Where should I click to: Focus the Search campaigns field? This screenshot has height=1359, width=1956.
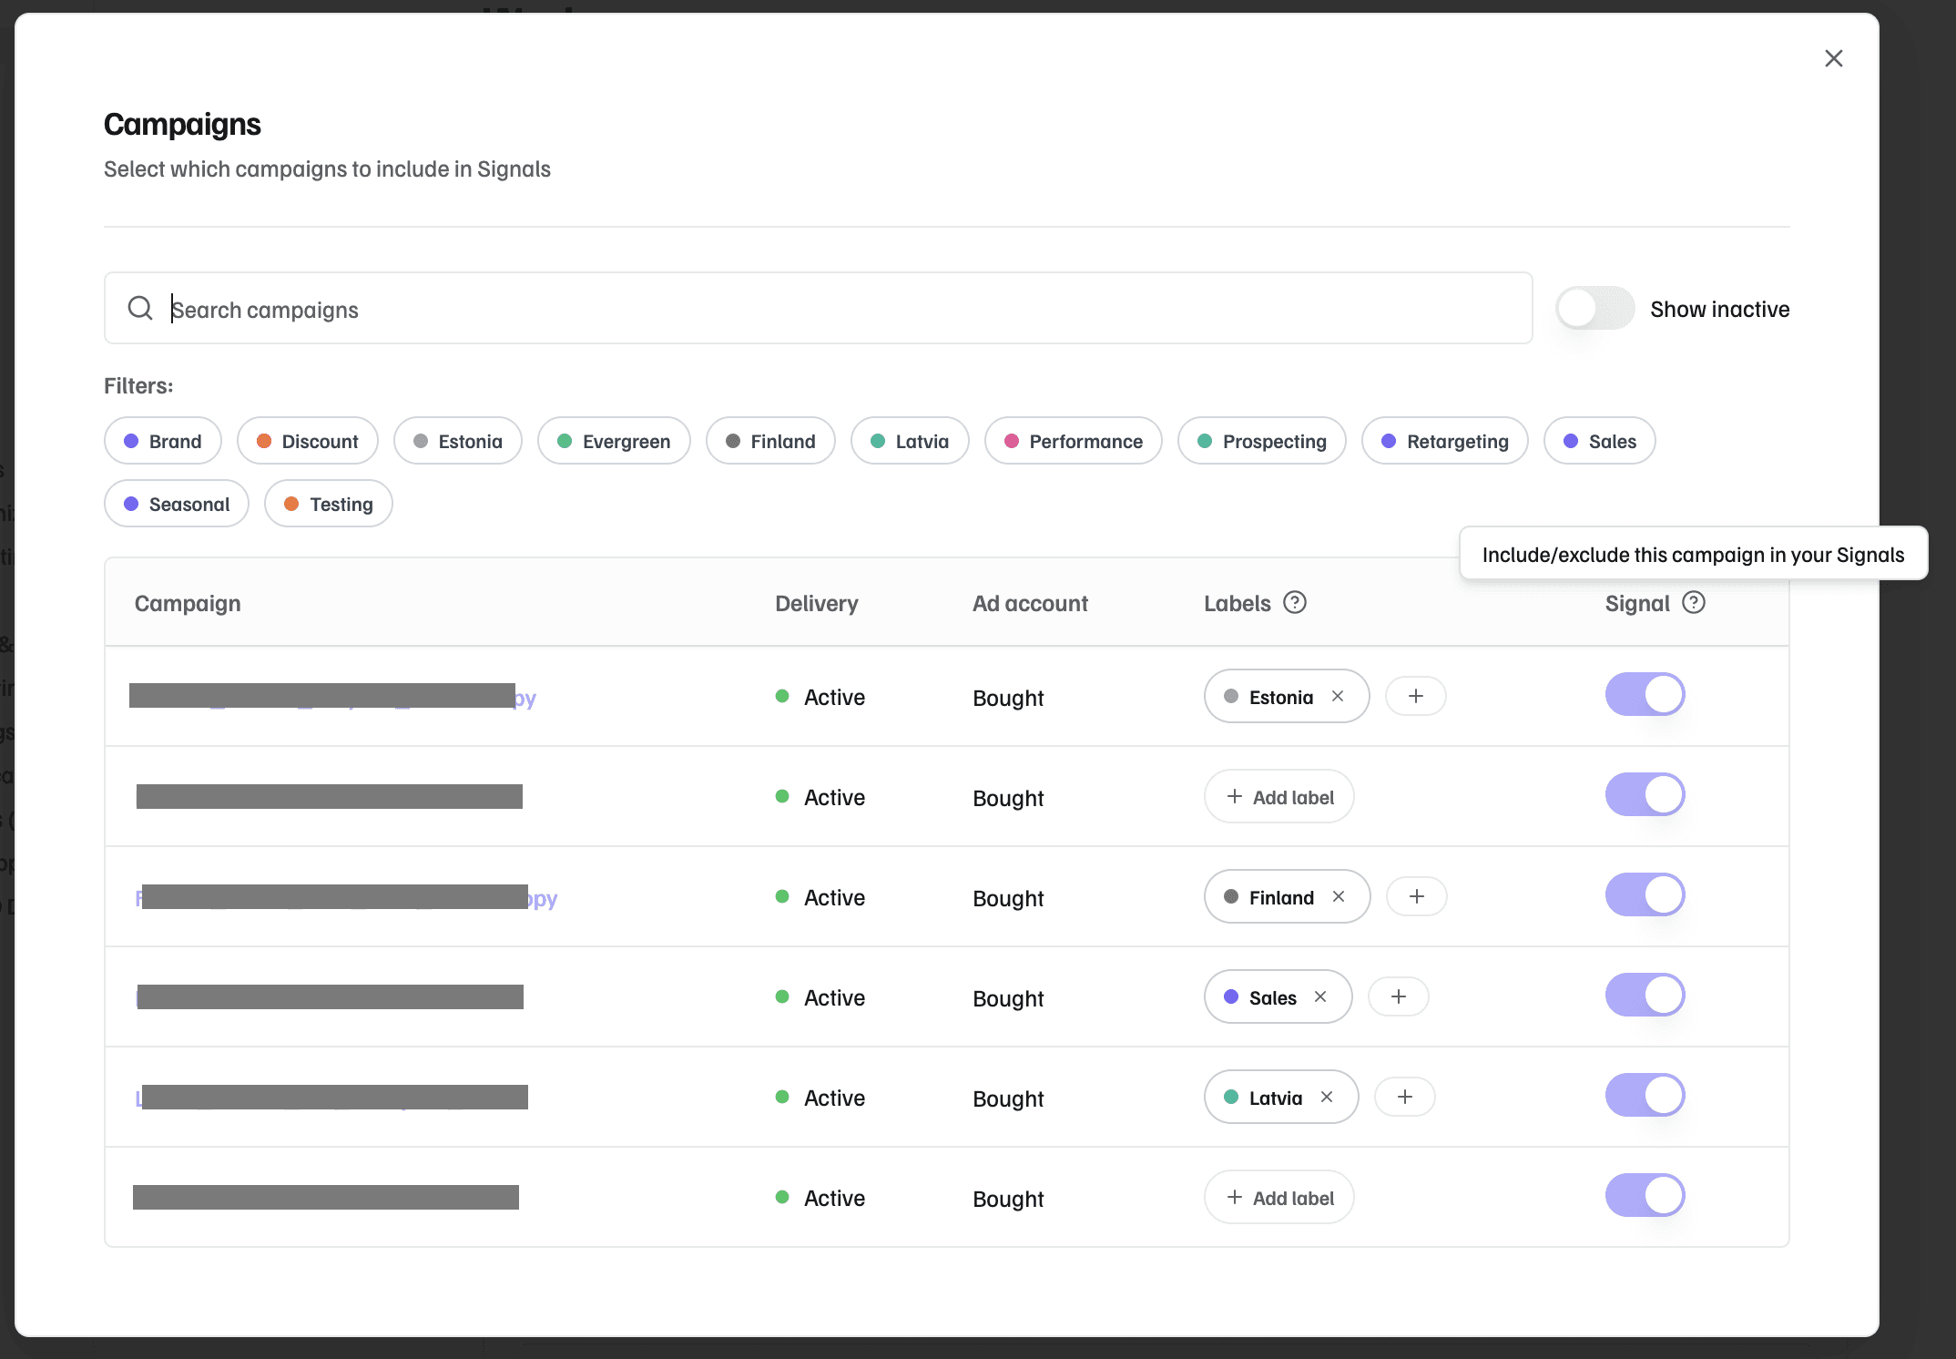820,309
